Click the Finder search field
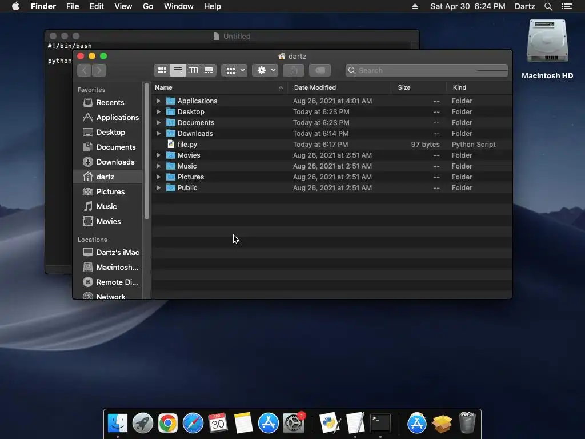This screenshot has height=439, width=585. 427,70
